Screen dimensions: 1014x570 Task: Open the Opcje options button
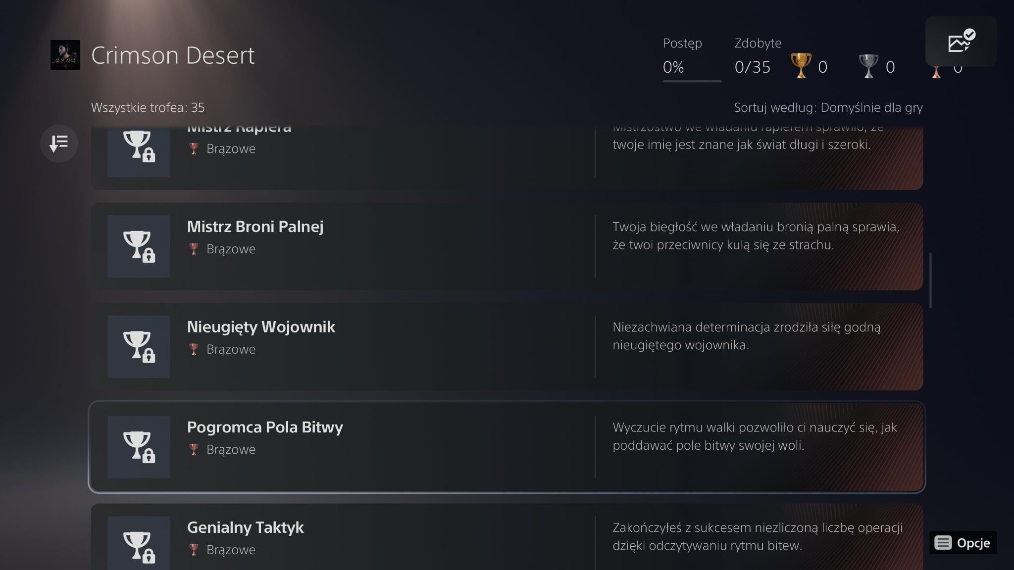pos(963,543)
